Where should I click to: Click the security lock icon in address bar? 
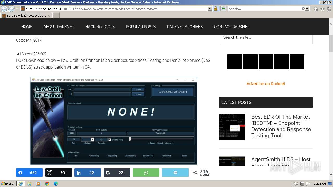pos(216,9)
